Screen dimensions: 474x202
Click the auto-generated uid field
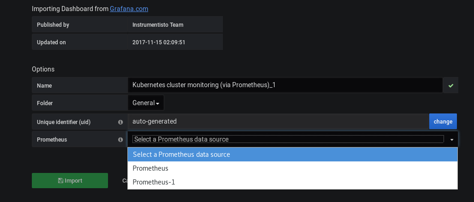point(278,122)
